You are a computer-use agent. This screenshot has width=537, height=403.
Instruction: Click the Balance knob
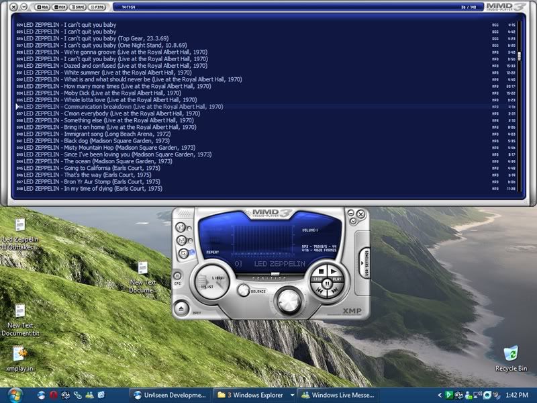pos(243,290)
